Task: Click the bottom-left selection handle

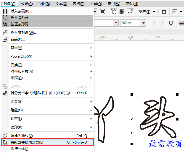Action: coord(132,144)
